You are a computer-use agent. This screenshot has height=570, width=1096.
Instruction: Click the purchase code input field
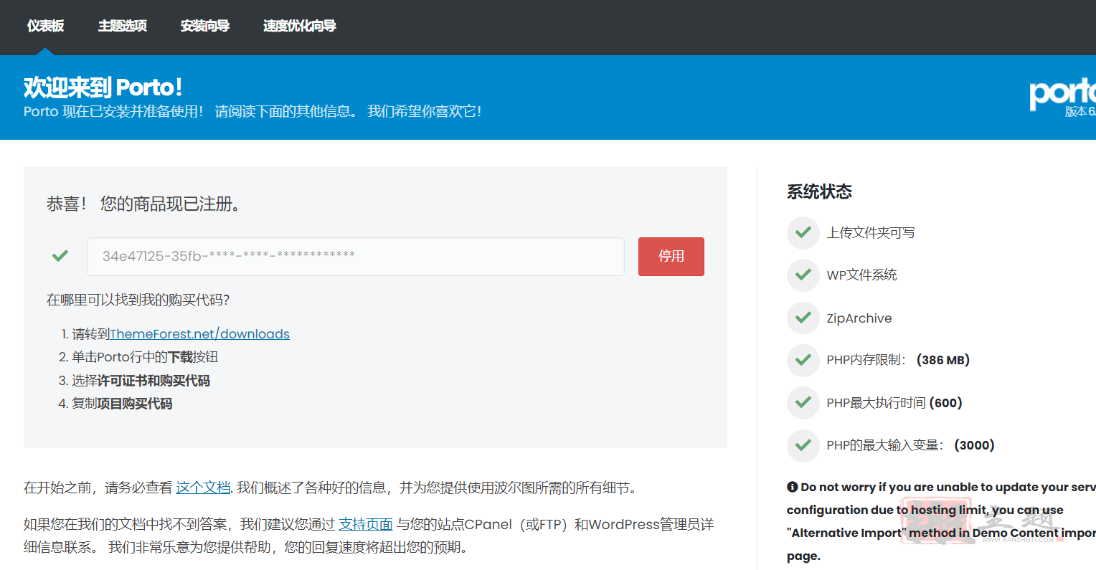point(356,257)
